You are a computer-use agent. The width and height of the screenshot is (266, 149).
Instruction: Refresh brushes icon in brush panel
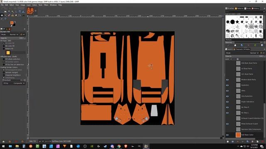coord(255,45)
